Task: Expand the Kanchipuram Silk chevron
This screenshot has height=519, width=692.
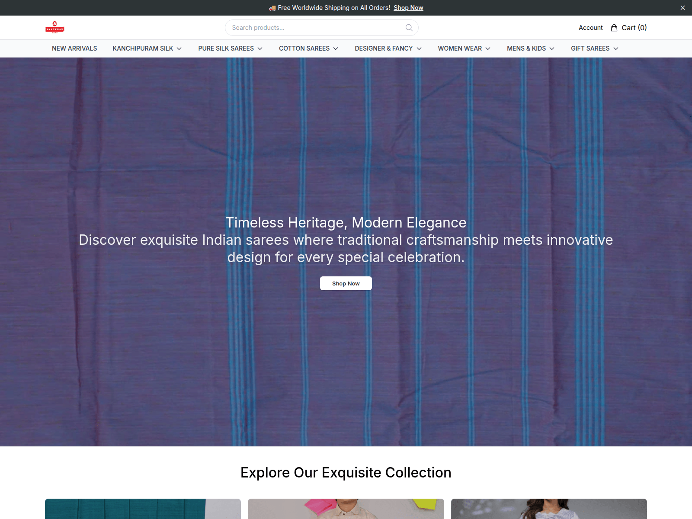Action: click(179, 48)
